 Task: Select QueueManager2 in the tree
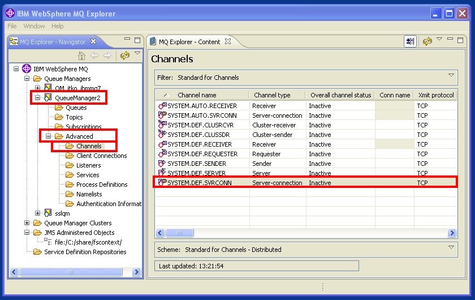coord(77,98)
